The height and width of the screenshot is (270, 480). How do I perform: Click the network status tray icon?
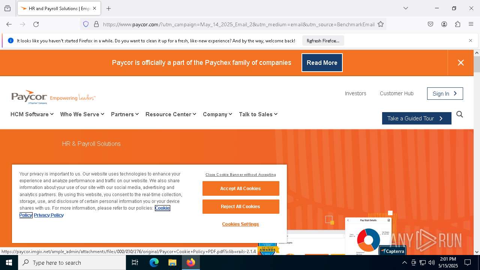tap(423, 262)
